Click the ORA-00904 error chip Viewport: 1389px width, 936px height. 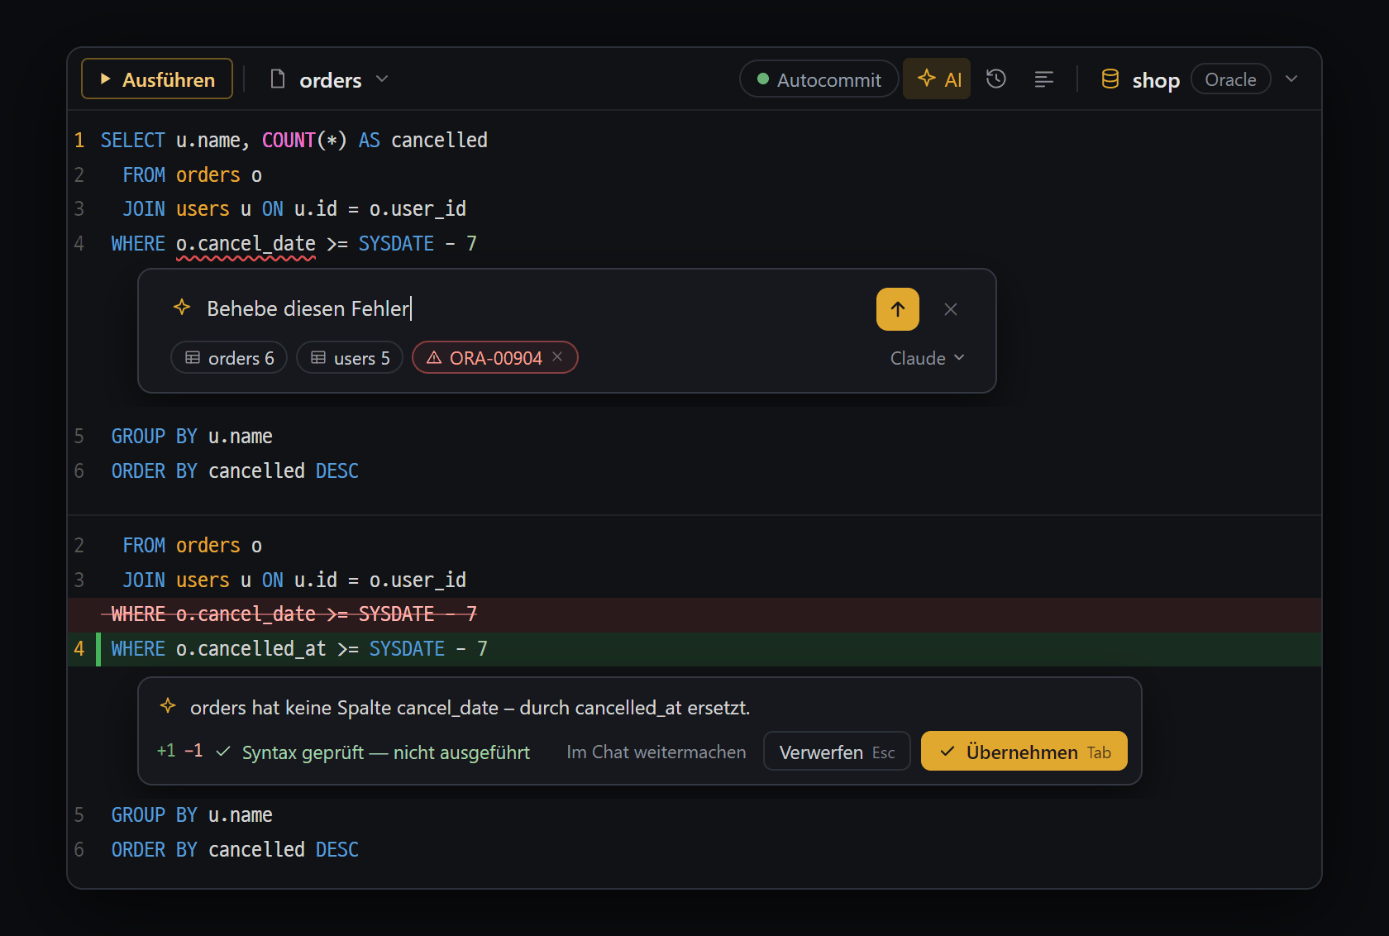[494, 358]
